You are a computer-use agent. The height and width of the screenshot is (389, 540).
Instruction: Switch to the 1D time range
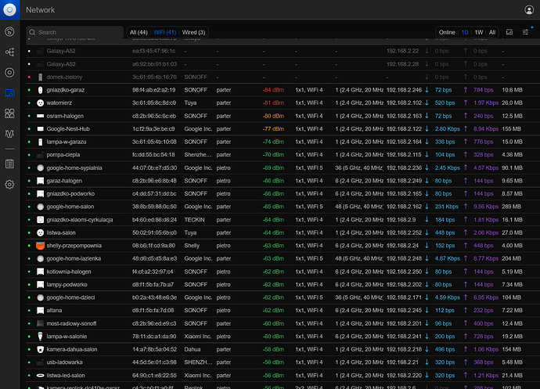(465, 32)
